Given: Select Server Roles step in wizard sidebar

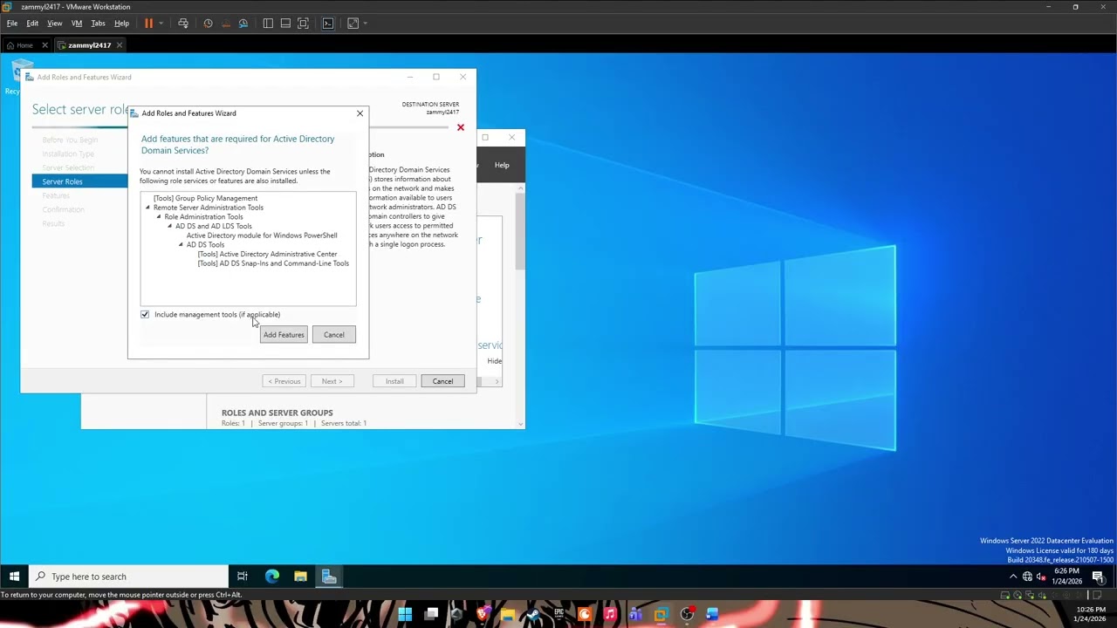Looking at the screenshot, I should [79, 181].
